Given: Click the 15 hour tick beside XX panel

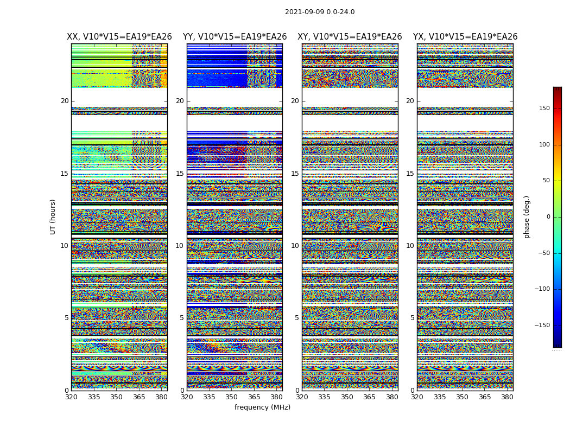Looking at the screenshot, I should [65, 174].
